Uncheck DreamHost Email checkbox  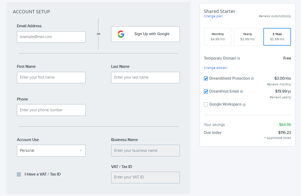pyautogui.click(x=206, y=92)
